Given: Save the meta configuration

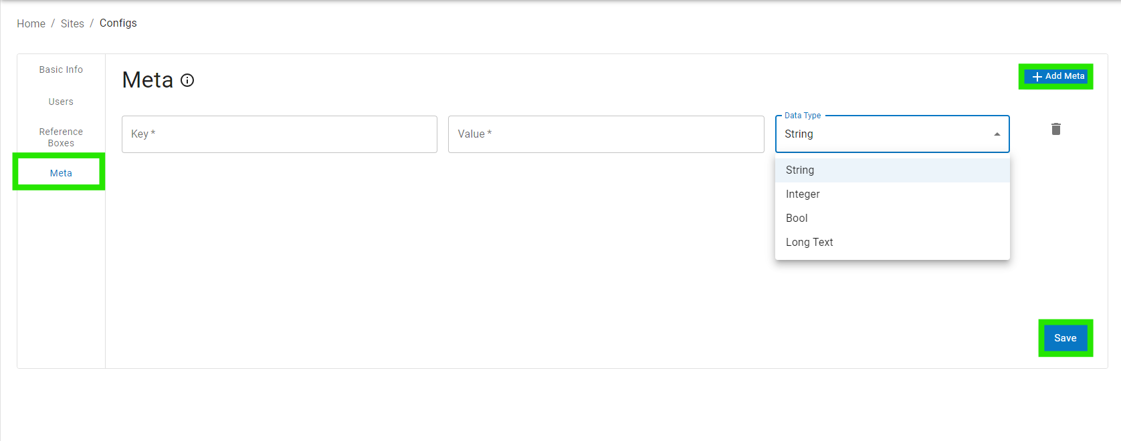Looking at the screenshot, I should coord(1065,338).
